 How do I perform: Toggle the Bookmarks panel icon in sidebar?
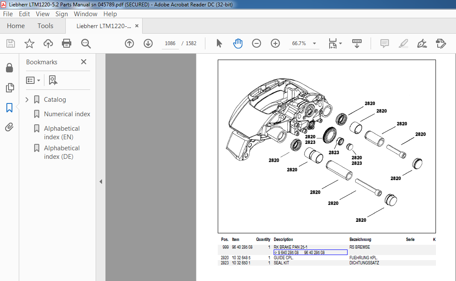click(9, 108)
